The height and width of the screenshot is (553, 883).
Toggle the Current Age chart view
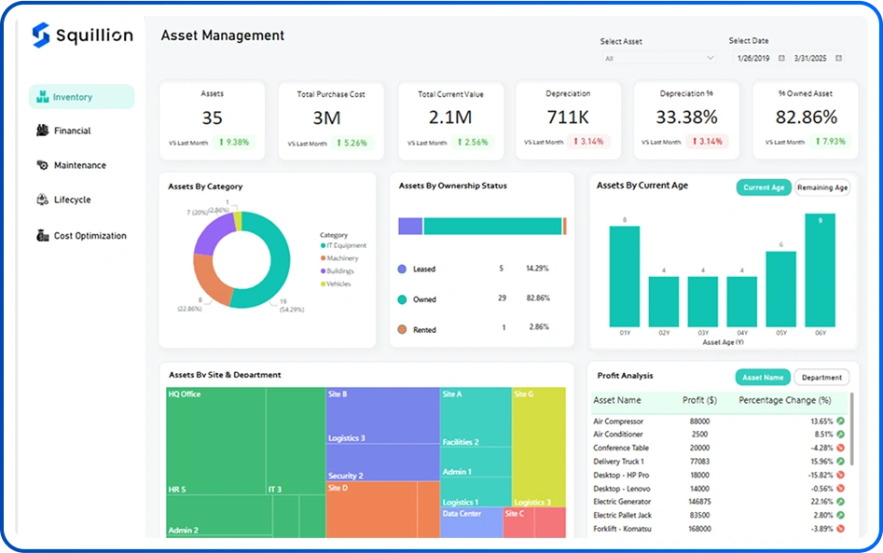pyautogui.click(x=763, y=187)
